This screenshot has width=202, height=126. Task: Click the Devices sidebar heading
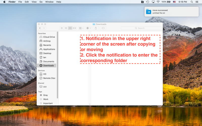coord(41,71)
